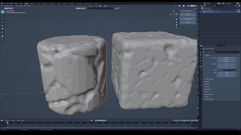
Task: Click the Scale Z value field
Action: click(226, 76)
